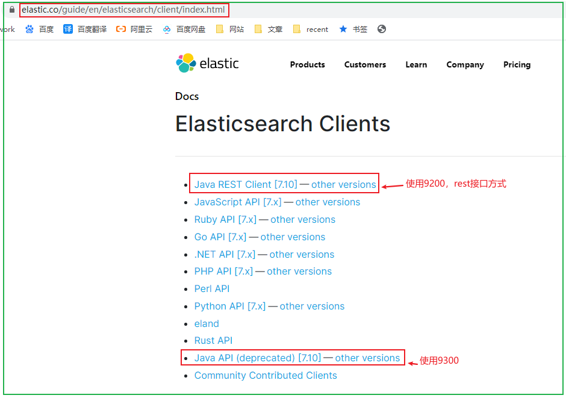Click the Elasticsearch Clients page heading
Image resolution: width=566 pixels, height=398 pixels.
pos(282,124)
